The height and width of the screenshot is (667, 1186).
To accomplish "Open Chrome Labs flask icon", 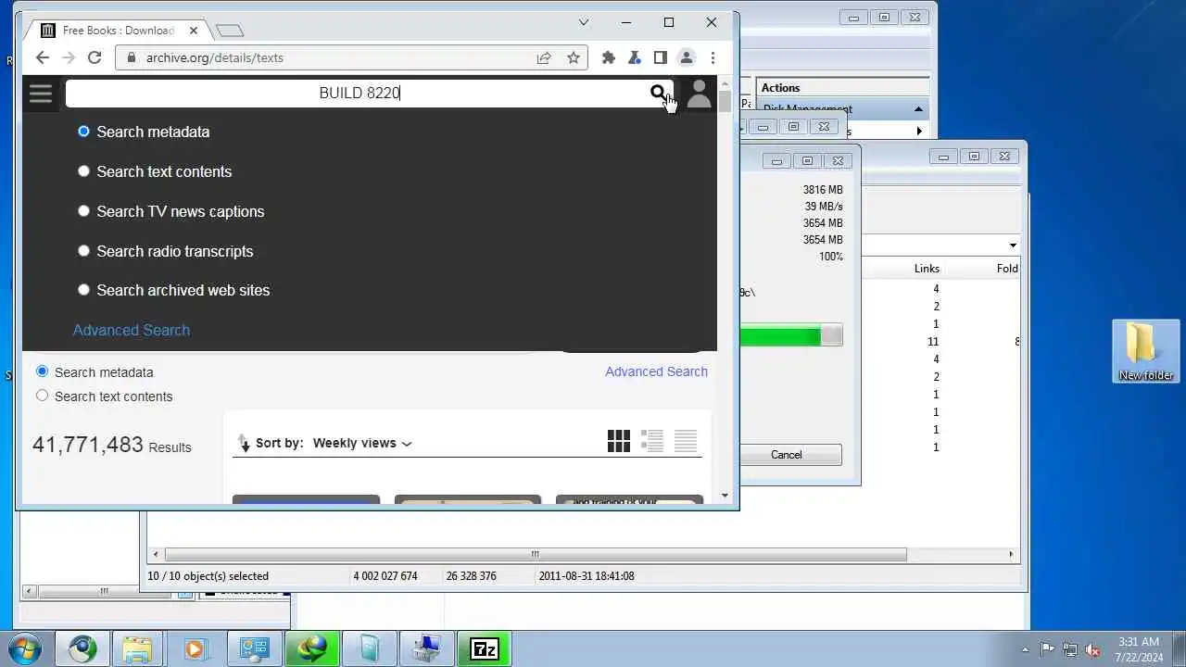I will coord(635,57).
